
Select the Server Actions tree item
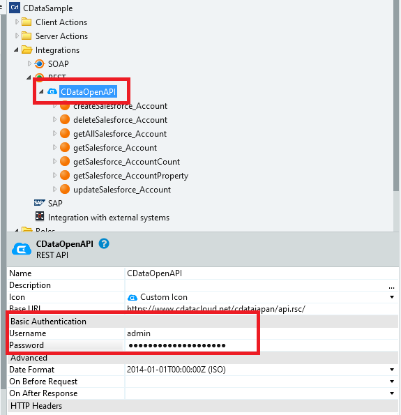tap(61, 36)
